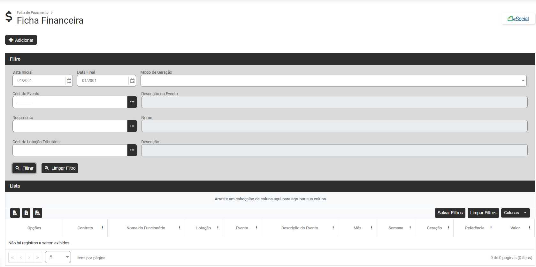This screenshot has width=536, height=267.
Task: Open Mês column options menu
Action: point(371,228)
